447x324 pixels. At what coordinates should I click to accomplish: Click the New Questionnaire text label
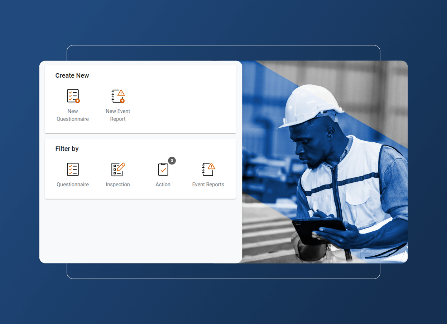point(73,115)
